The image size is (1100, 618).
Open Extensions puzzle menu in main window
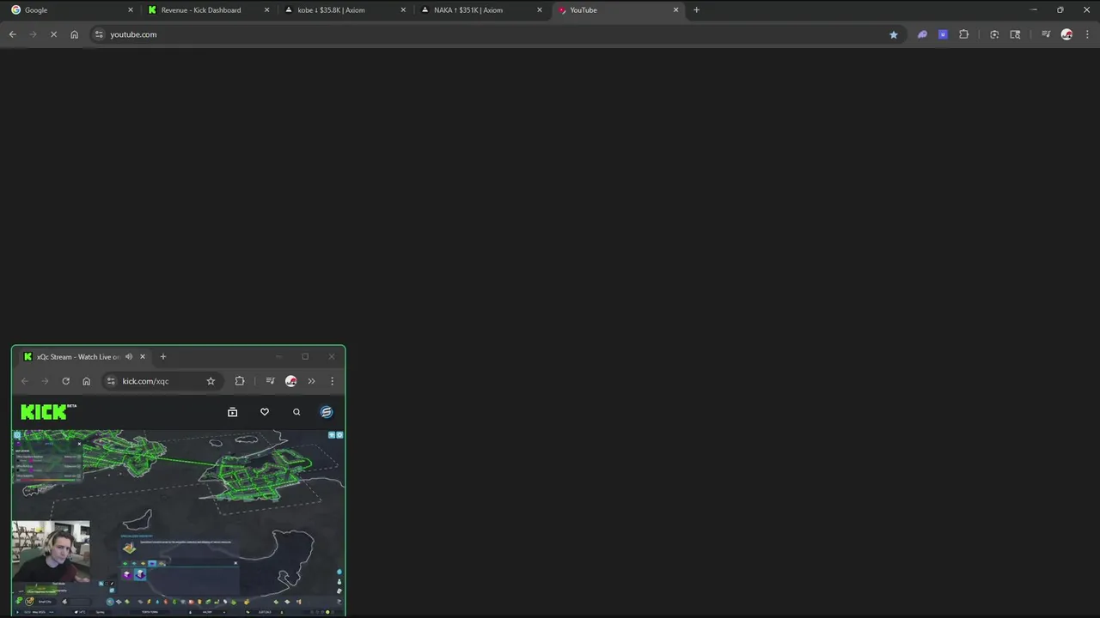pos(963,34)
